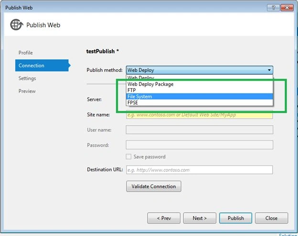Switch to the Profile step

26,53
